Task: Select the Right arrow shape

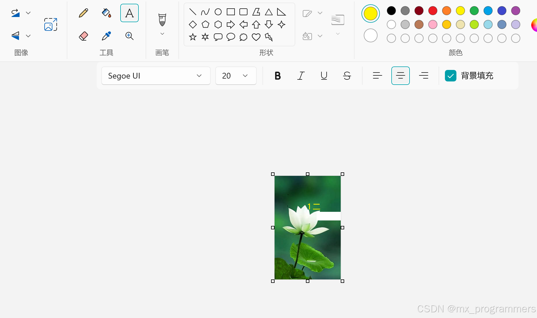Action: coord(231,24)
